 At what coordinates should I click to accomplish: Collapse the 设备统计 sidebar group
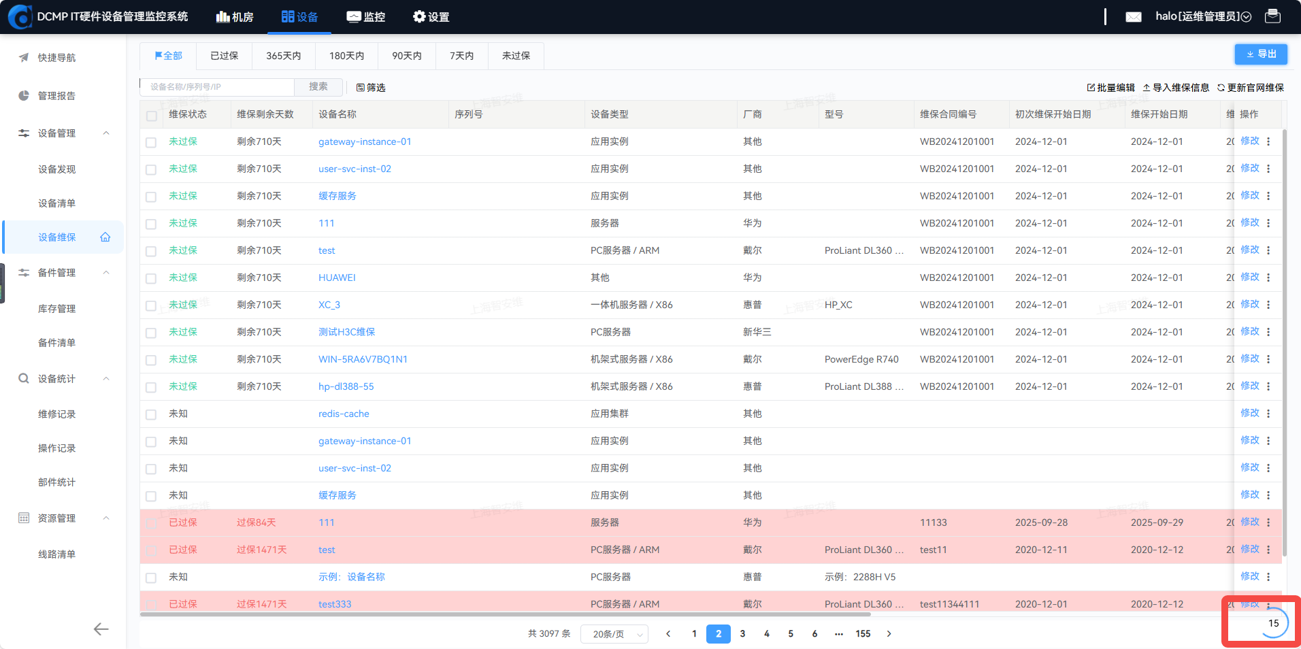[x=106, y=379]
